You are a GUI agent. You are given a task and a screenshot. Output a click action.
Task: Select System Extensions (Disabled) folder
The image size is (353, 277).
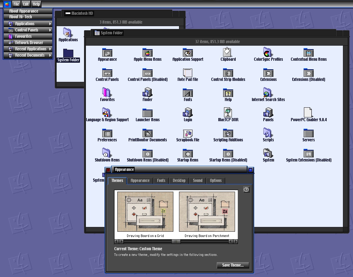click(x=308, y=153)
